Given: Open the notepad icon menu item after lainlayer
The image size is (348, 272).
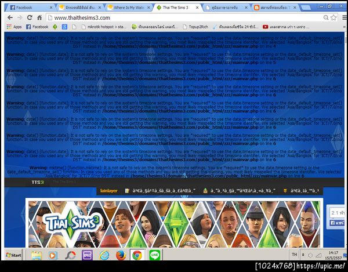Looking at the screenshot, I should click(x=160, y=191).
